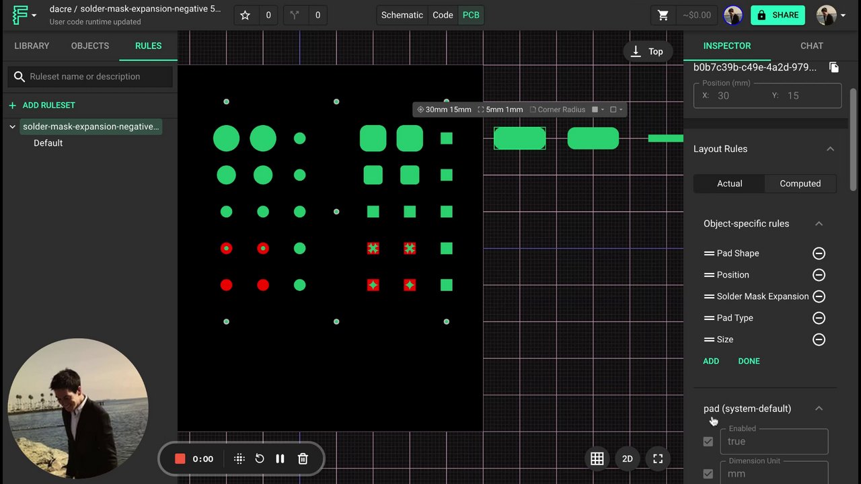Click Add Ruleset

tap(42, 106)
